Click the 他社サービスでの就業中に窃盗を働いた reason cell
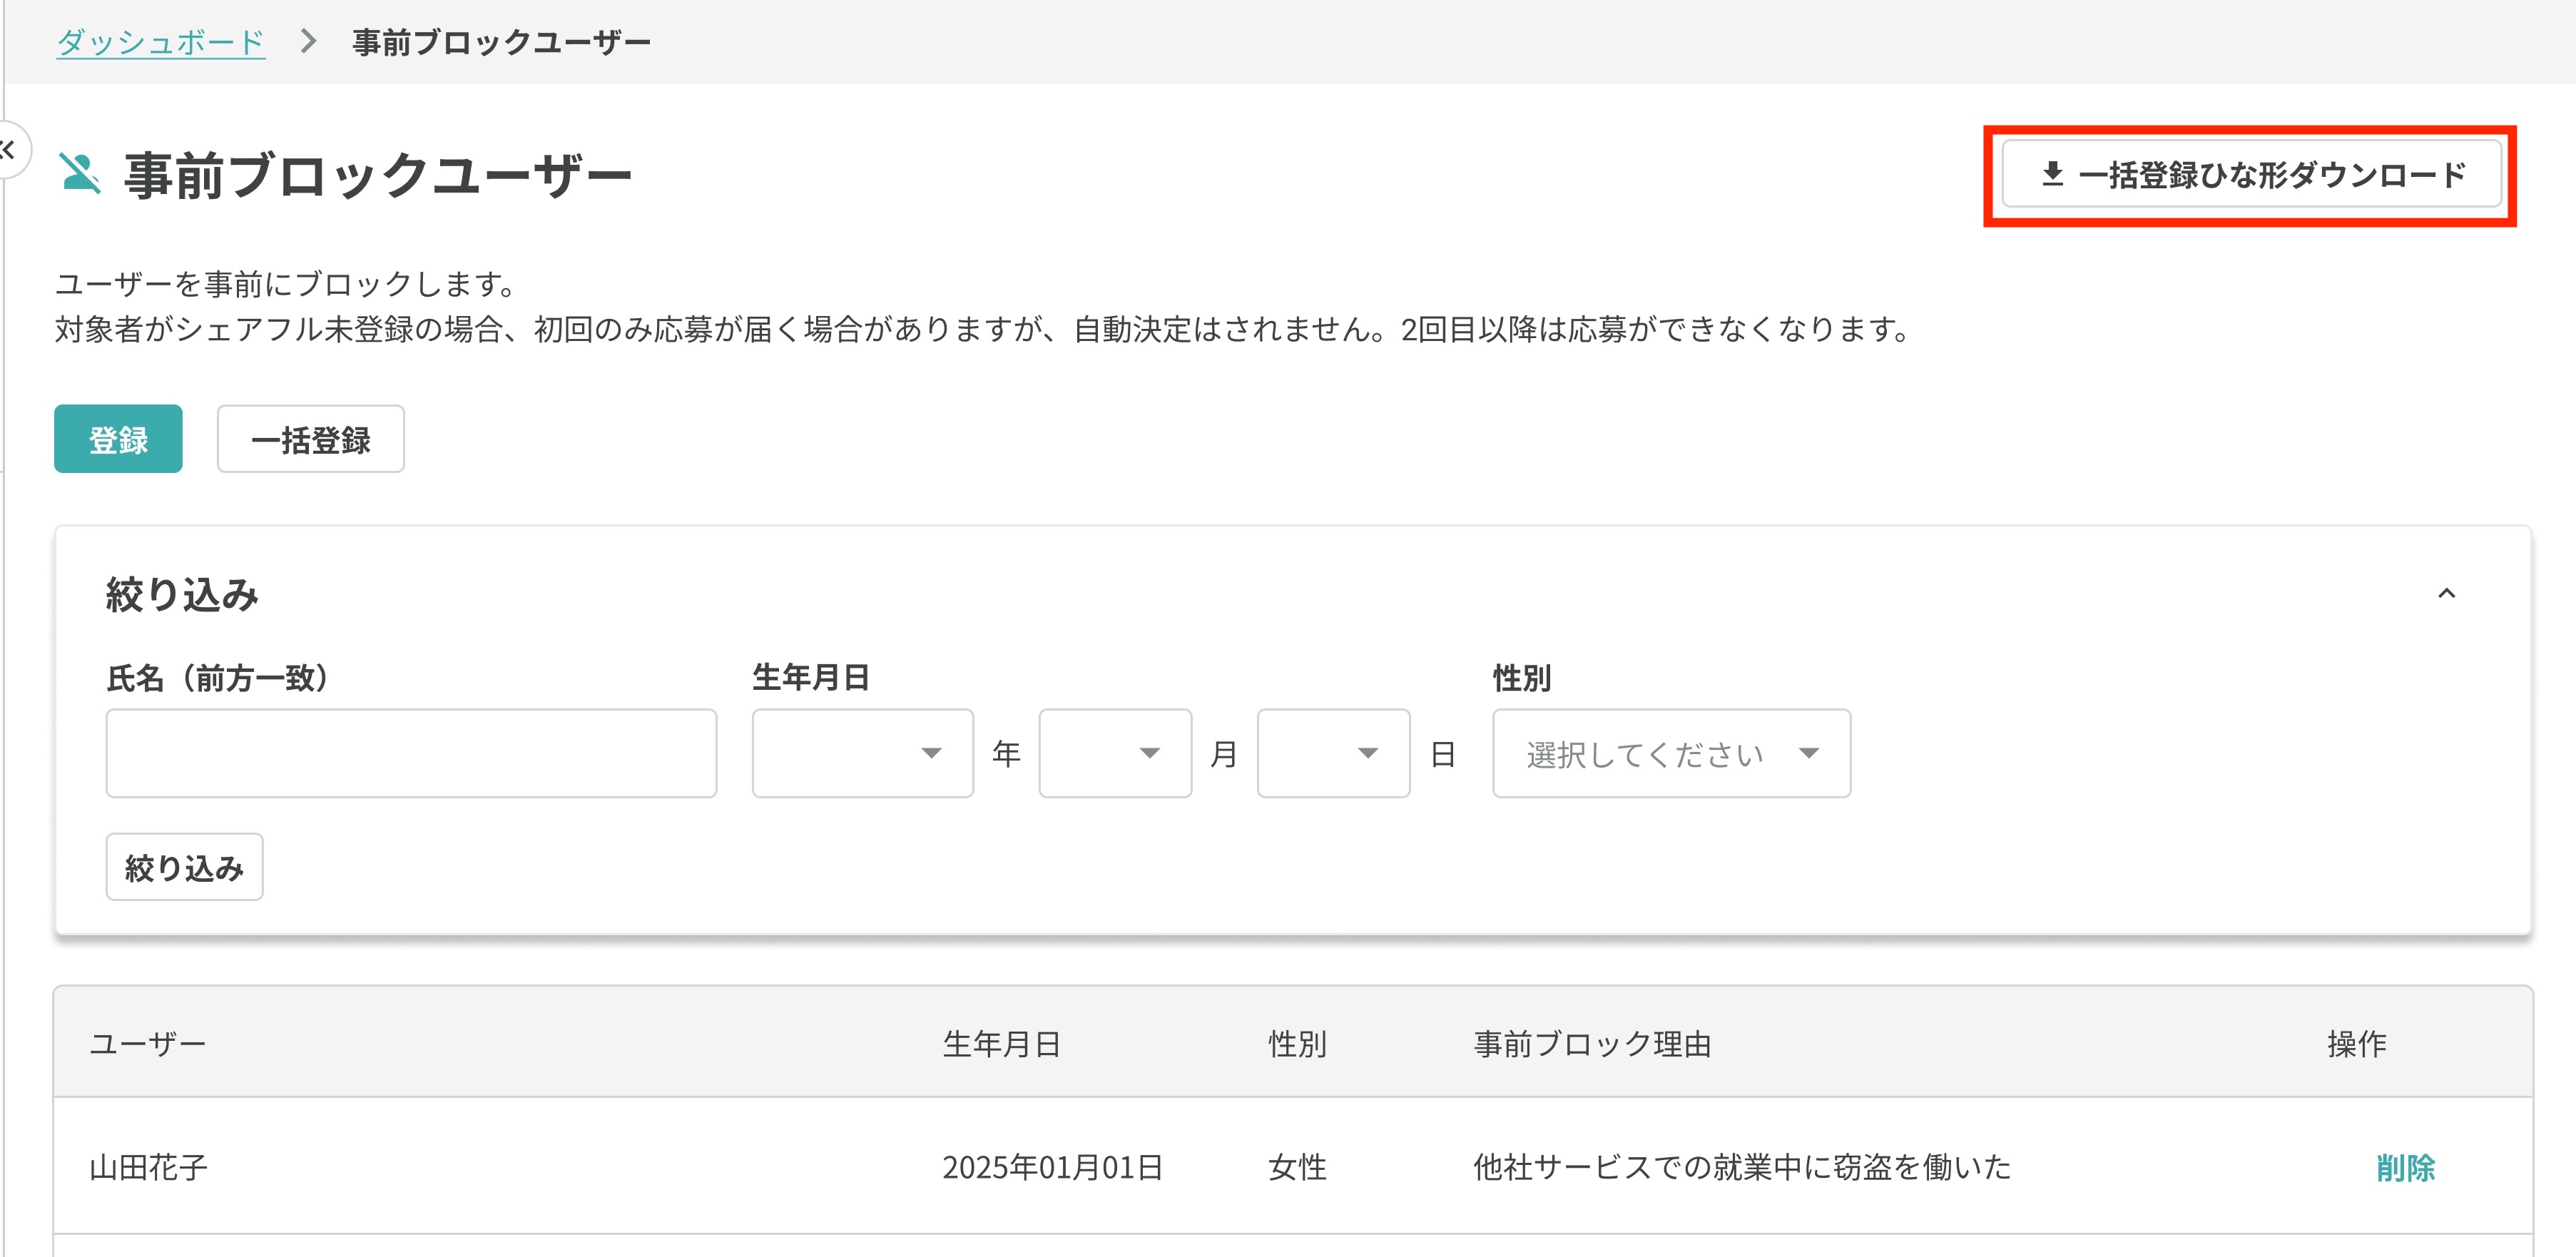Image resolution: width=2576 pixels, height=1257 pixels. (x=1741, y=1167)
